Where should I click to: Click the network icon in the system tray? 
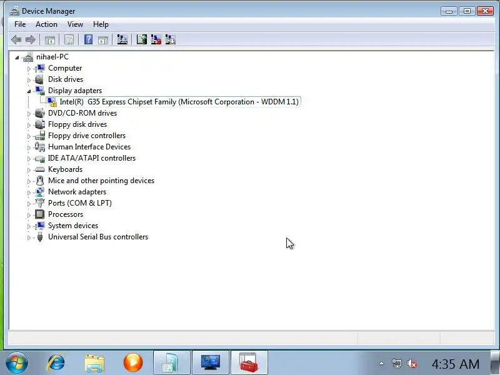396,364
